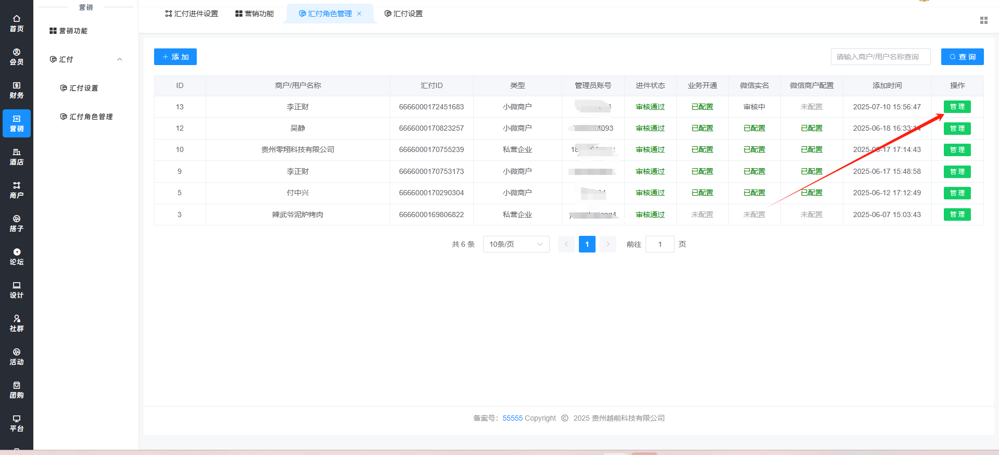Open the 团购 group-buy sidebar icon

click(x=17, y=390)
